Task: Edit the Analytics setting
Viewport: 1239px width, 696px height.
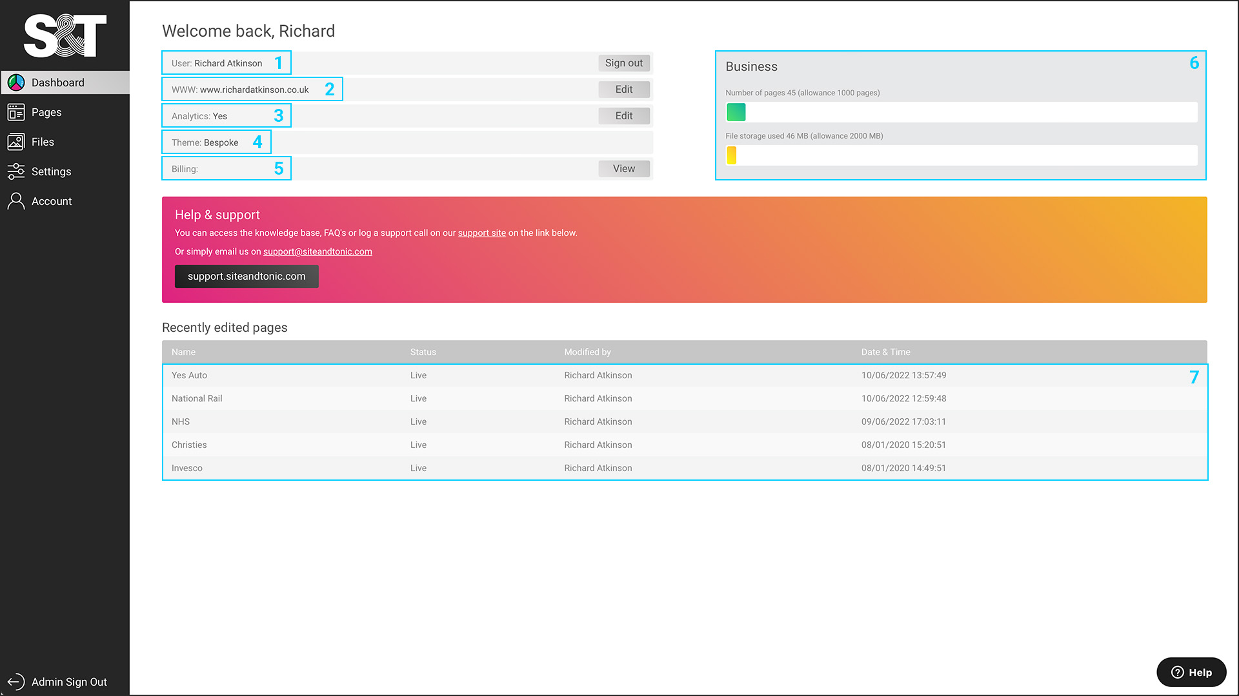Action: point(623,116)
